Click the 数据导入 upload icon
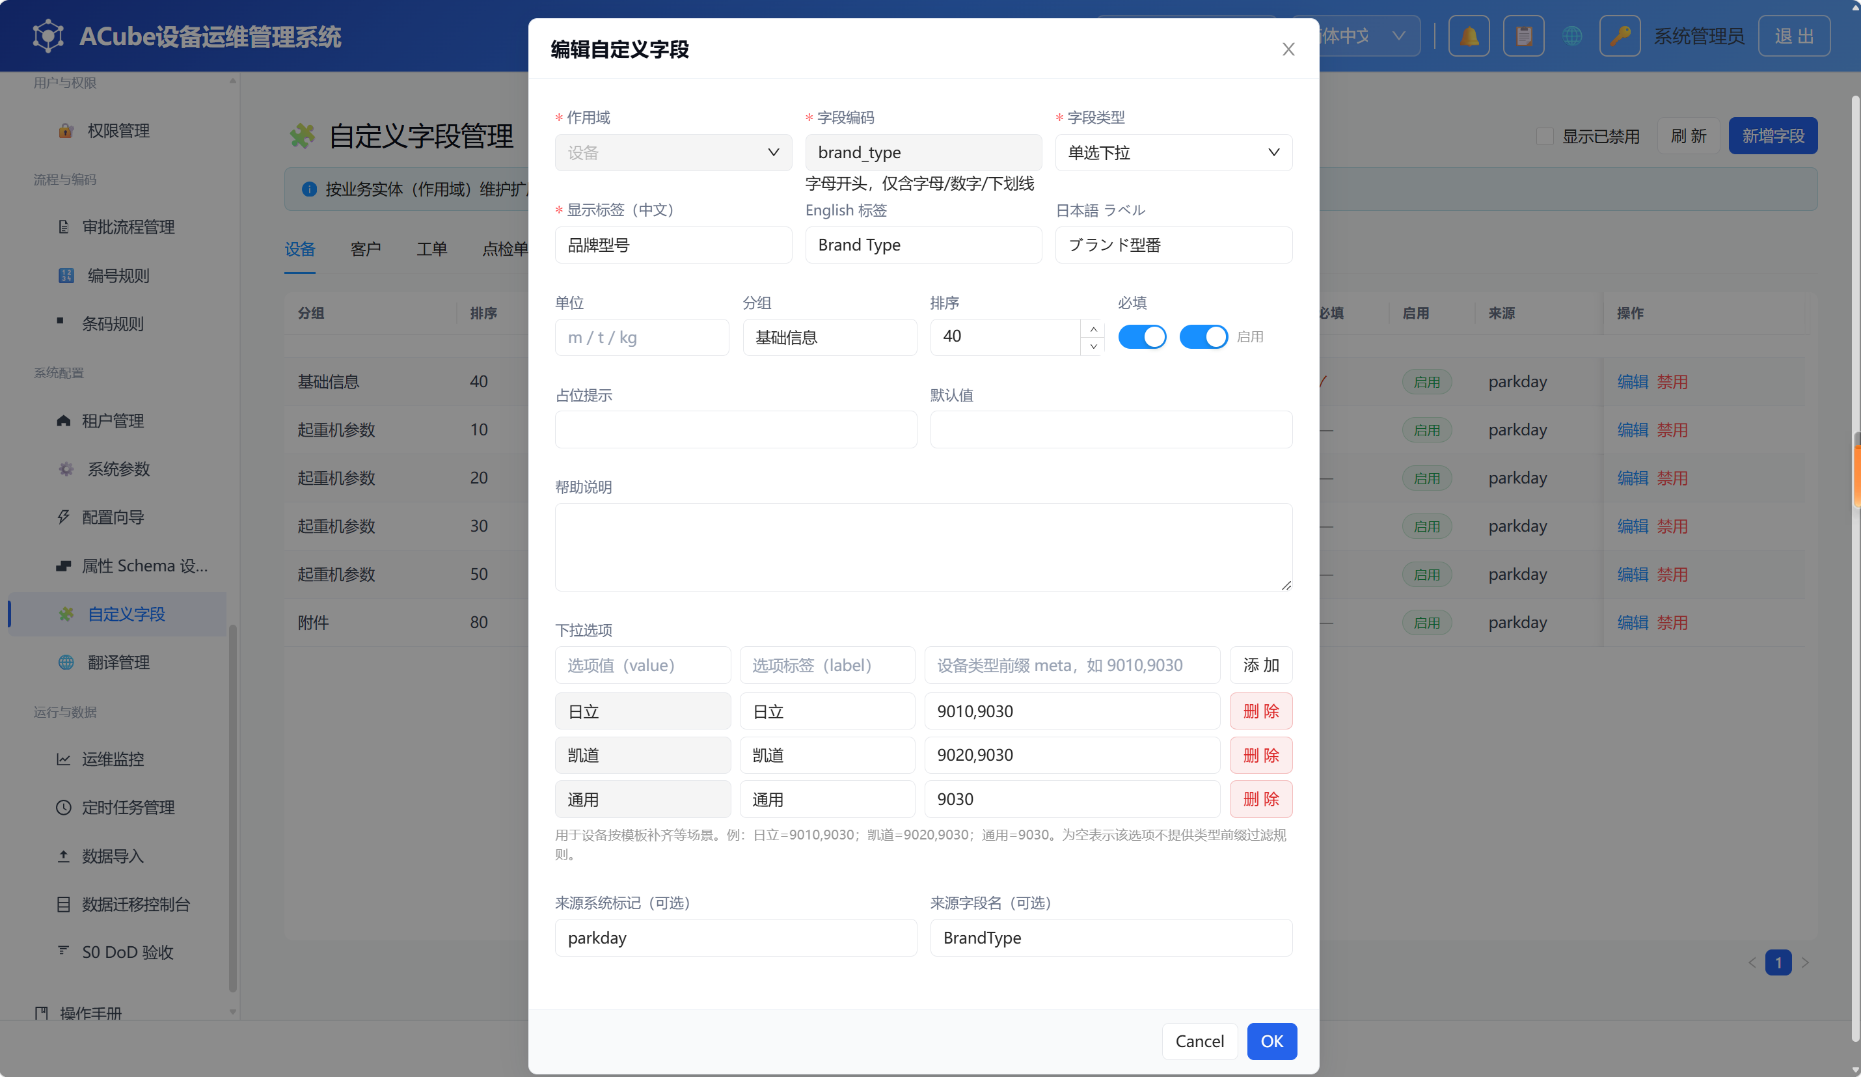Screen dimensions: 1861x1077 pos(64,855)
